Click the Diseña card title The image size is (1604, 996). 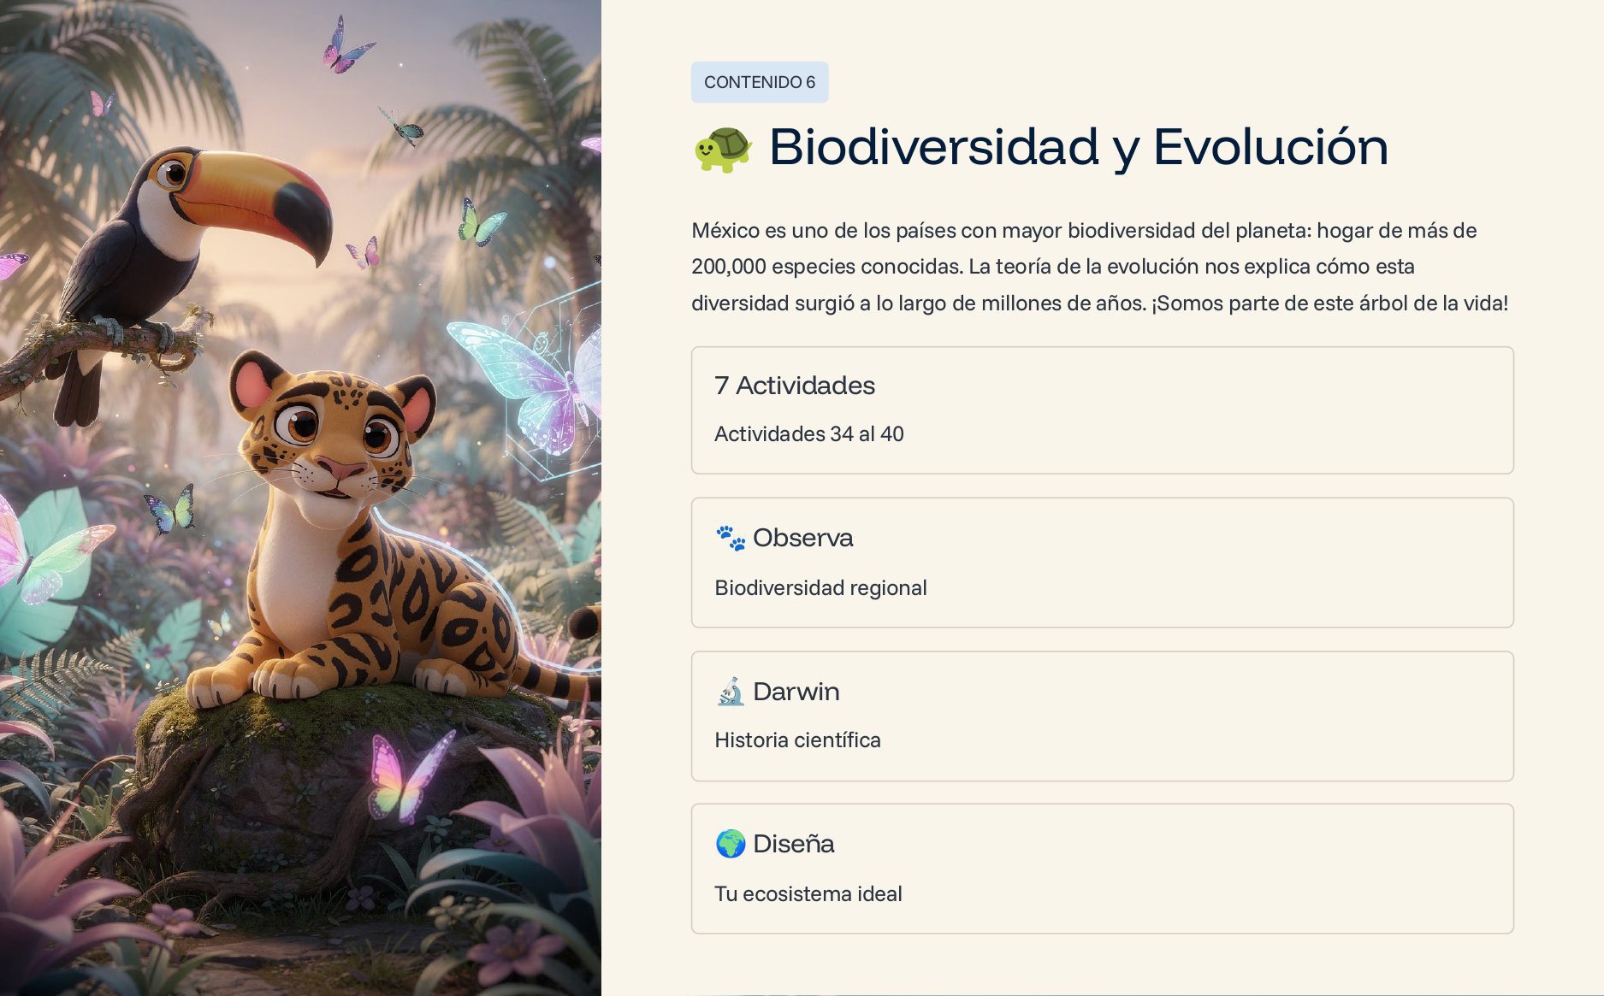click(793, 844)
